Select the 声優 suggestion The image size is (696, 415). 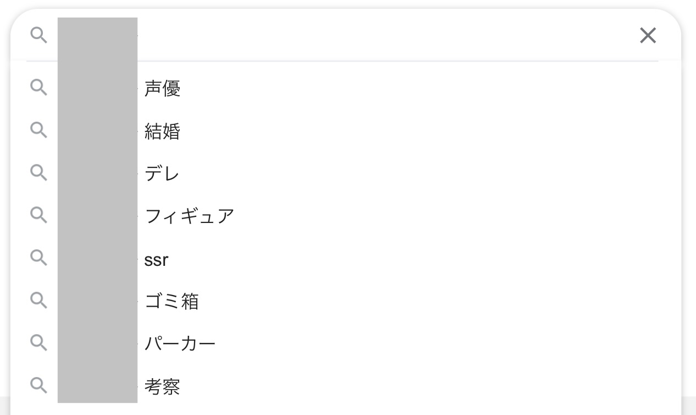coord(346,88)
